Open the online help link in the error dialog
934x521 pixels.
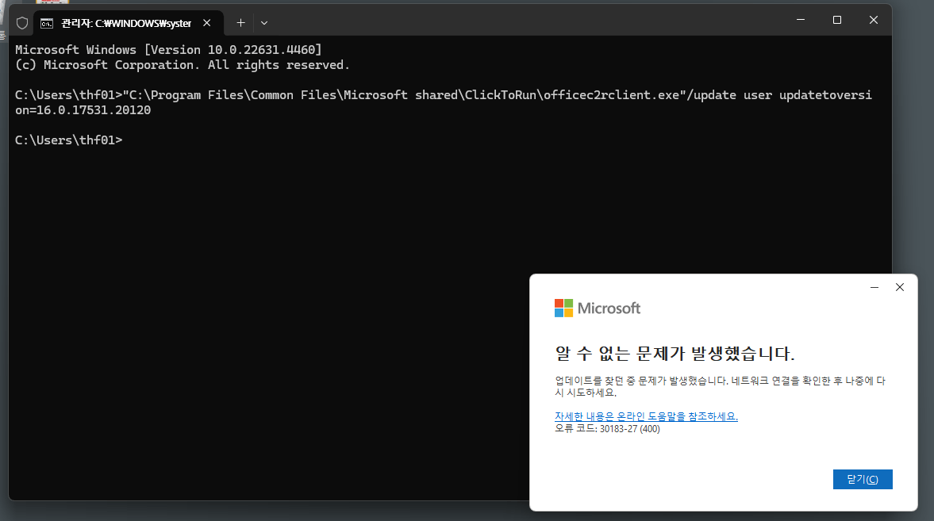point(646,416)
